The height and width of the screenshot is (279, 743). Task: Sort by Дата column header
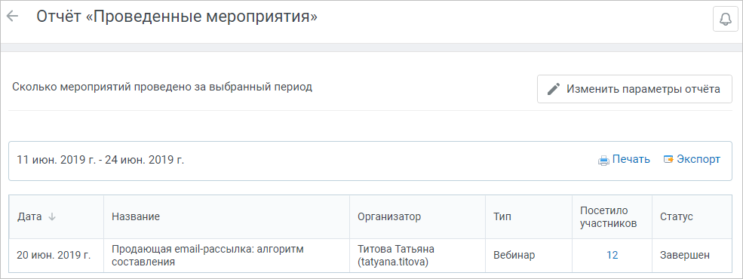tap(29, 217)
